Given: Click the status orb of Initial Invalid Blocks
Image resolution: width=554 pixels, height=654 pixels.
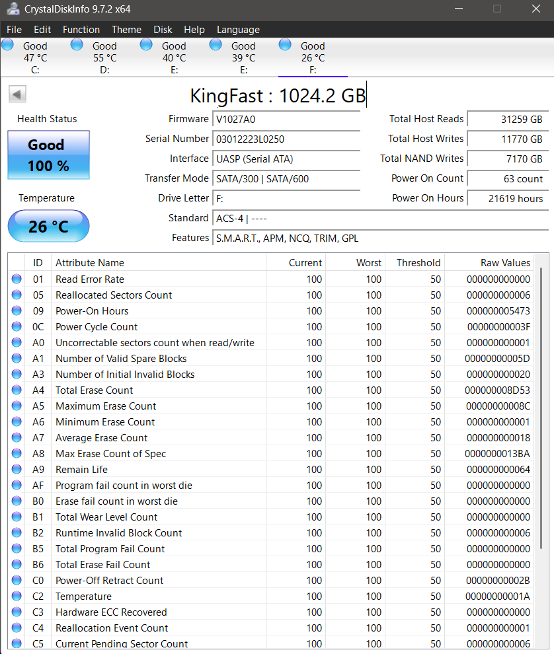Looking at the screenshot, I should 17,374.
